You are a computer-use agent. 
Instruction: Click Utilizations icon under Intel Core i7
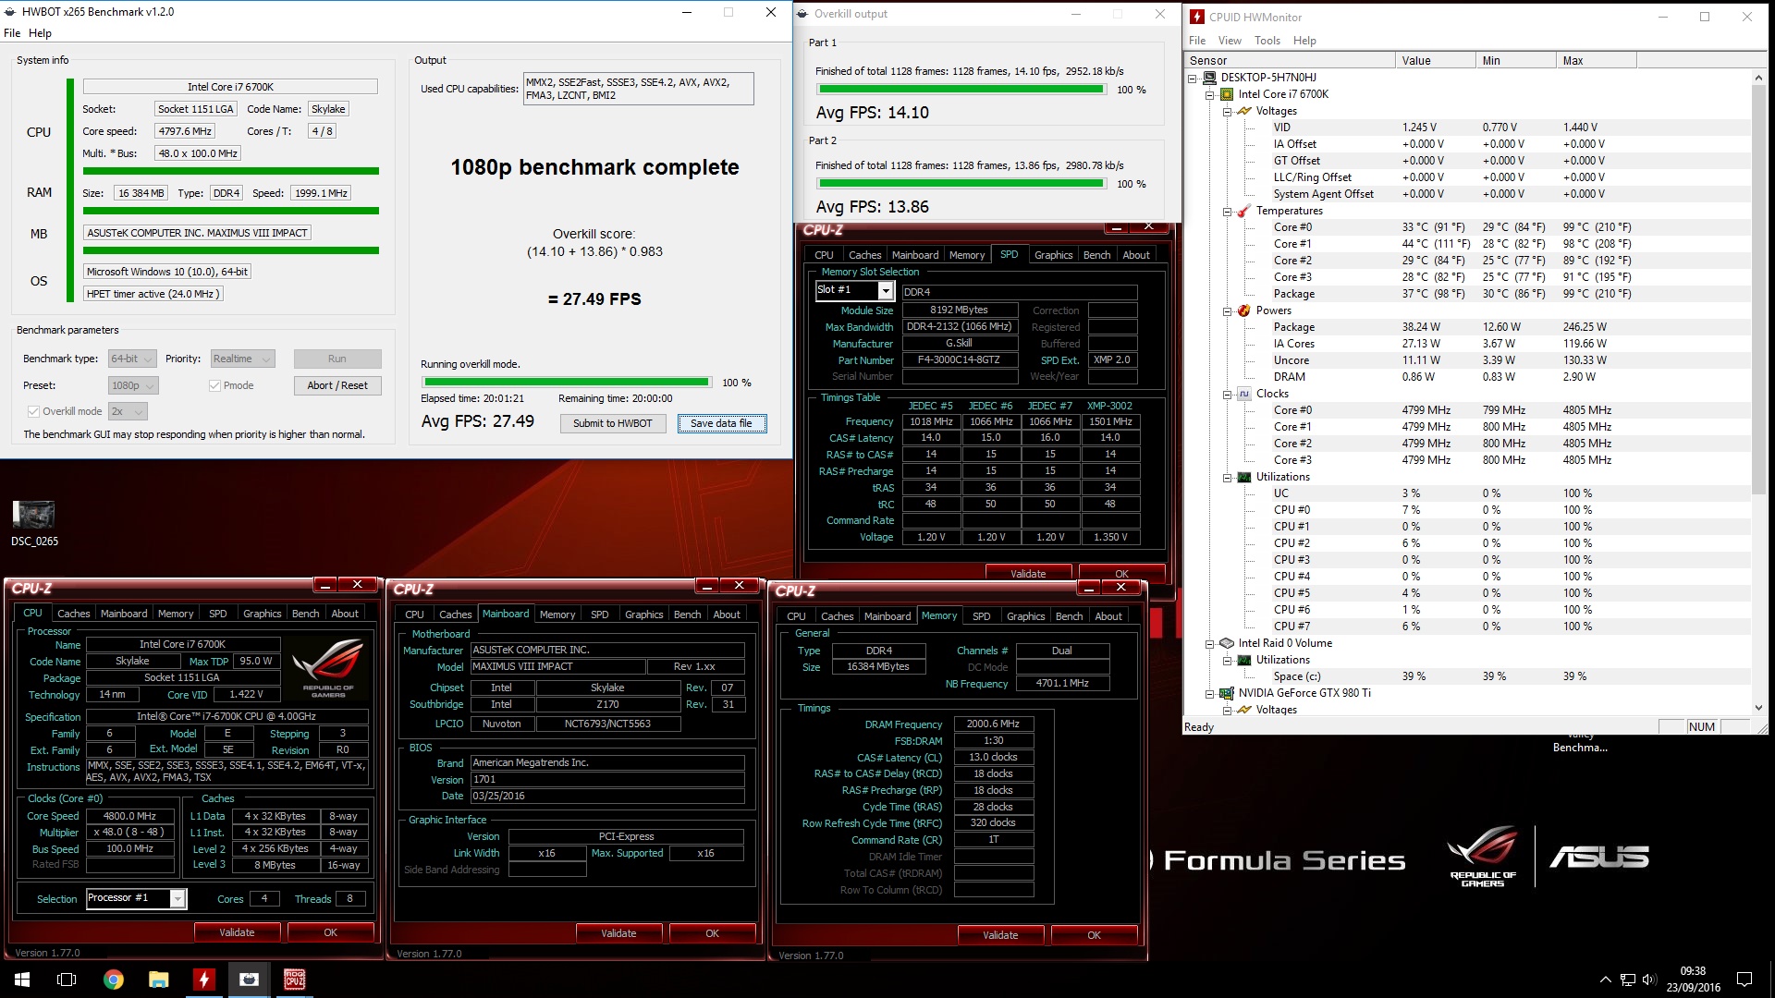[x=1244, y=477]
